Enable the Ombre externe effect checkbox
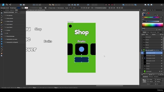The height and width of the screenshot is (92, 164). 6,18
